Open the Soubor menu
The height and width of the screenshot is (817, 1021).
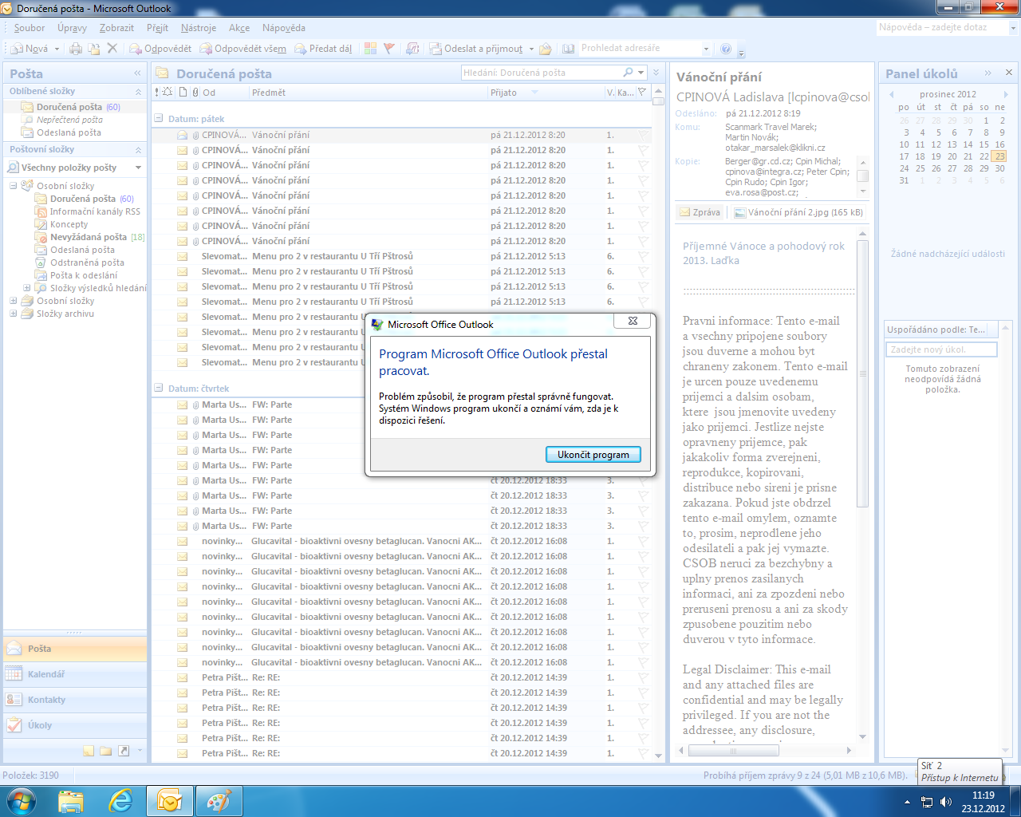click(x=30, y=28)
